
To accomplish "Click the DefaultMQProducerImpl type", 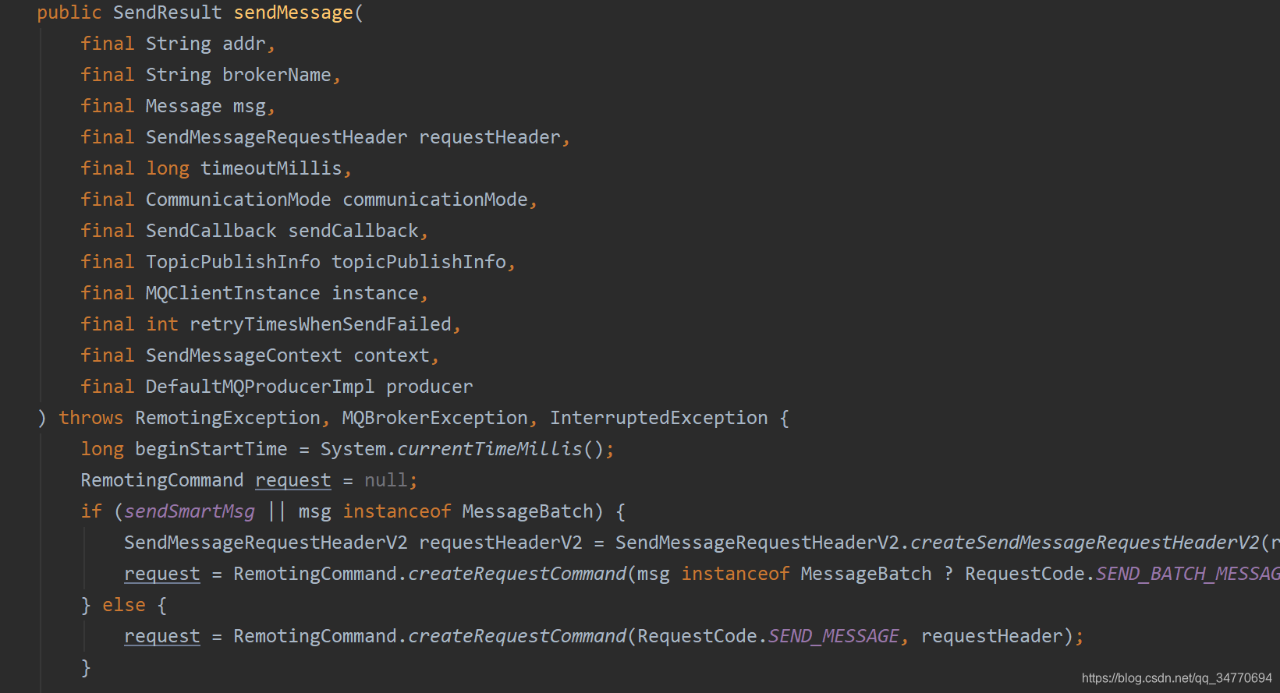I will (x=261, y=387).
